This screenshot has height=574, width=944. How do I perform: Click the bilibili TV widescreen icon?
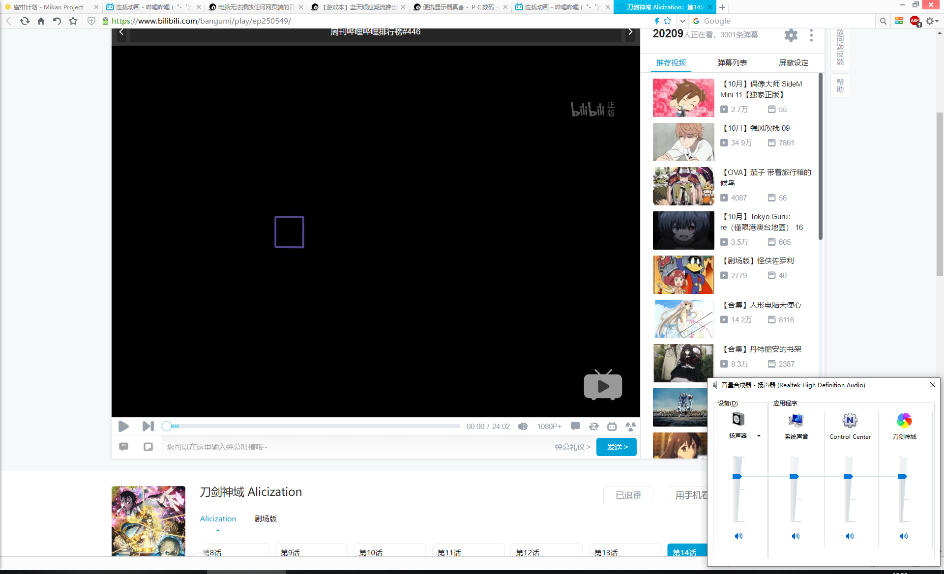coord(612,426)
